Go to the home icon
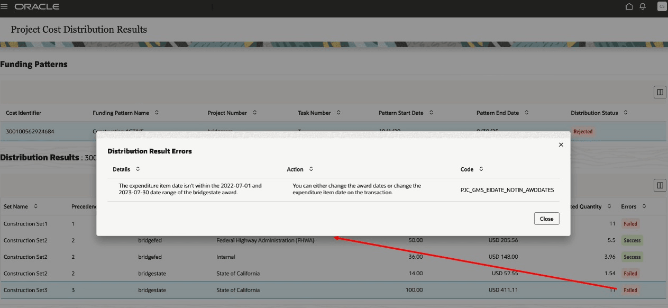This screenshot has height=308, width=668. (x=629, y=7)
